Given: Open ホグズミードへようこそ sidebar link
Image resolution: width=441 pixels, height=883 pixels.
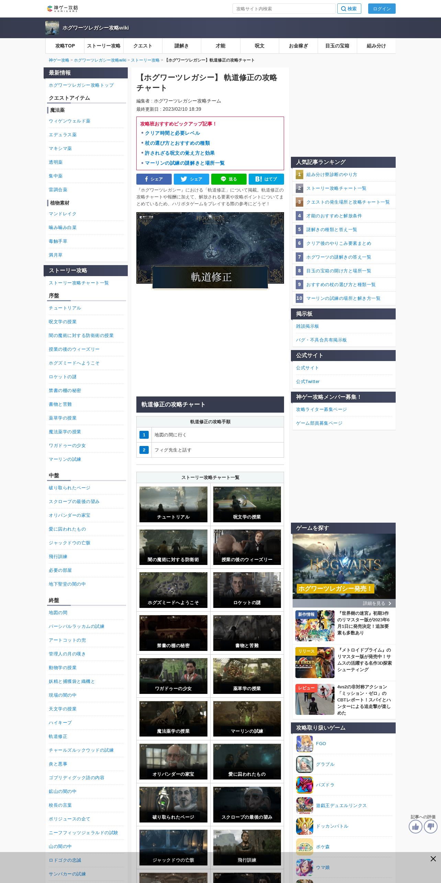Looking at the screenshot, I should (x=74, y=363).
